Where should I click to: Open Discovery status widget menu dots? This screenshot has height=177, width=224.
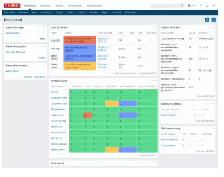(208, 103)
